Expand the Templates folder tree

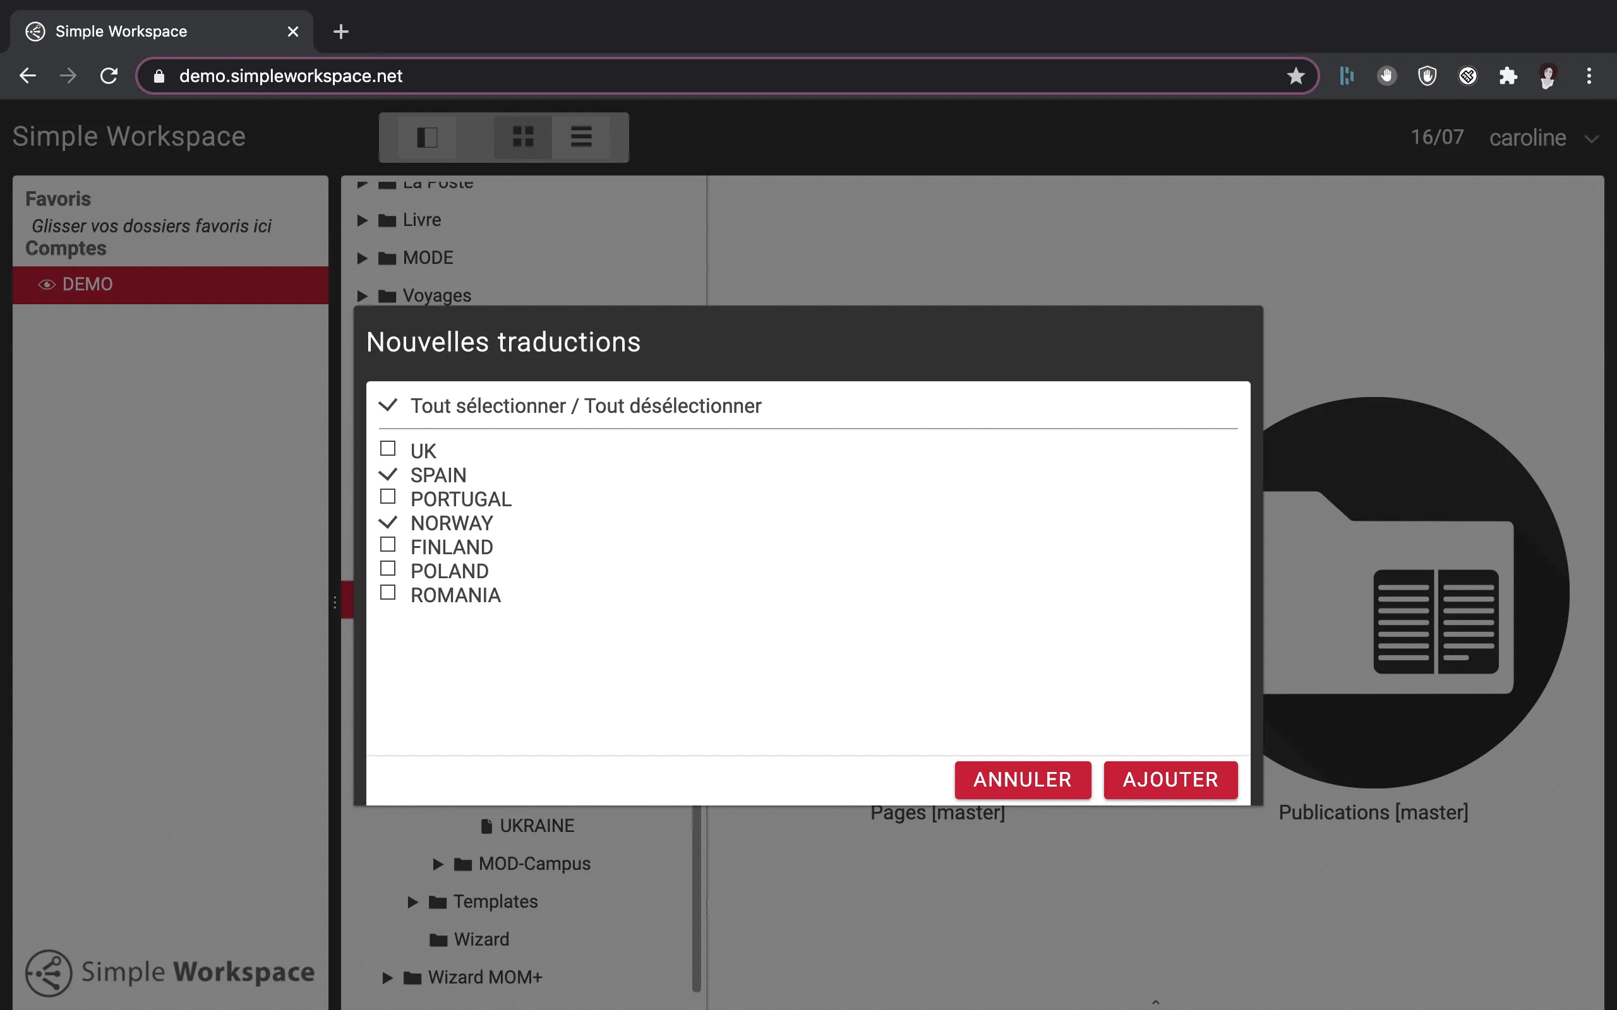click(x=412, y=902)
